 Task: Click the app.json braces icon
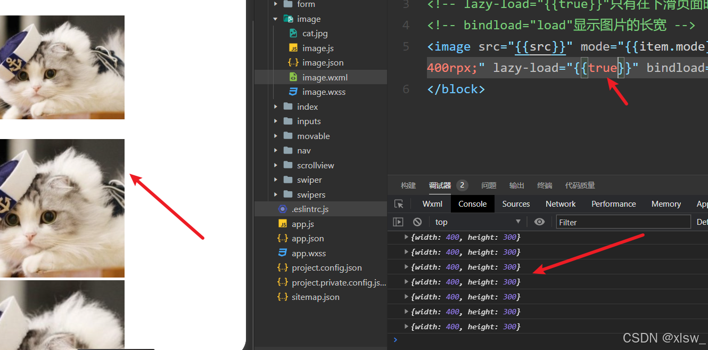click(x=283, y=238)
